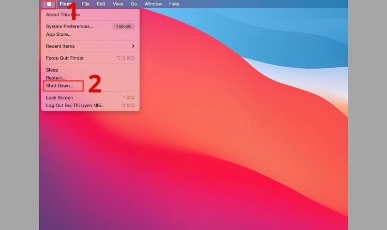Click the Apple logo menu icon
Viewport: 387px width, 230px height.
tap(48, 4)
